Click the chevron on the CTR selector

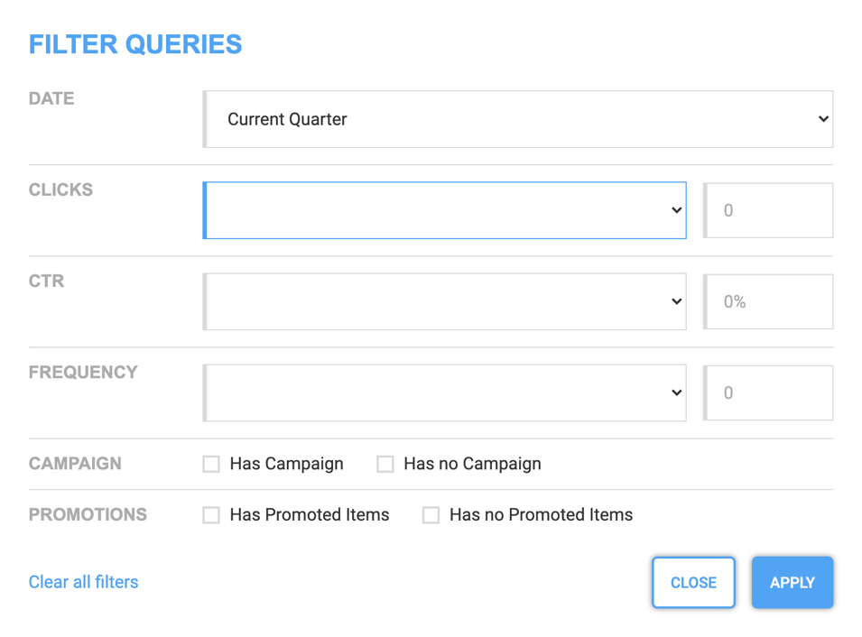pyautogui.click(x=676, y=301)
